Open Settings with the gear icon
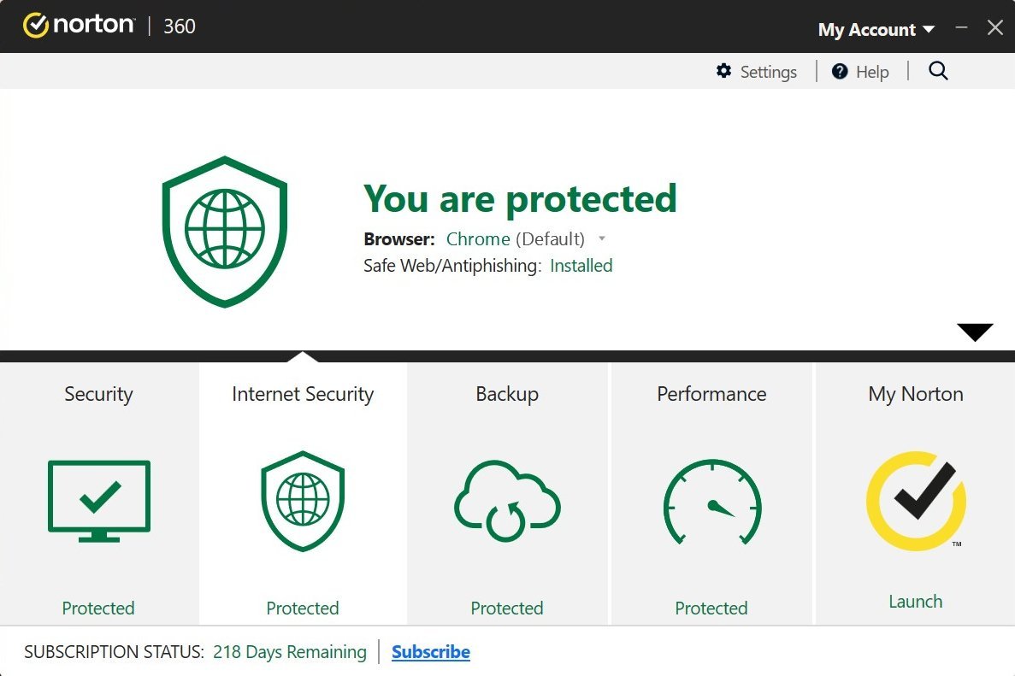Screen dimensions: 1015x676 (724, 71)
